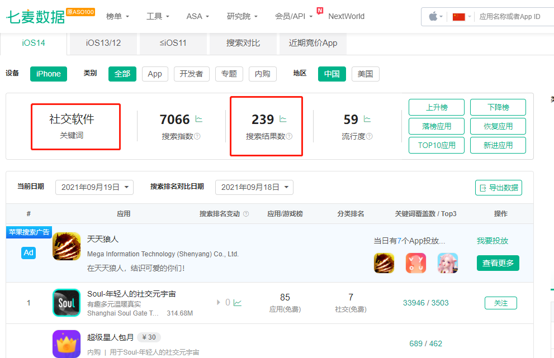Open help tooltip icon beside 搜索结果数

click(x=289, y=136)
